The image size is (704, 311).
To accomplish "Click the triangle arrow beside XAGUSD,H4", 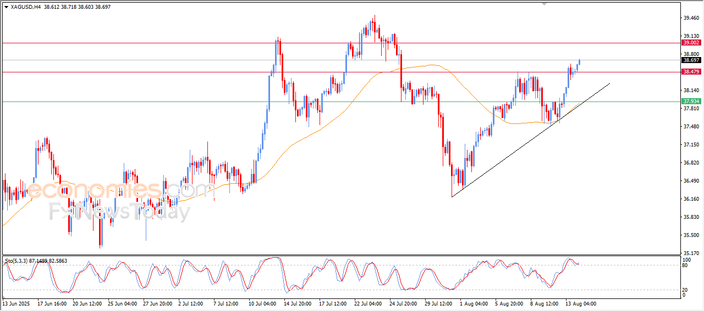I will (6, 7).
